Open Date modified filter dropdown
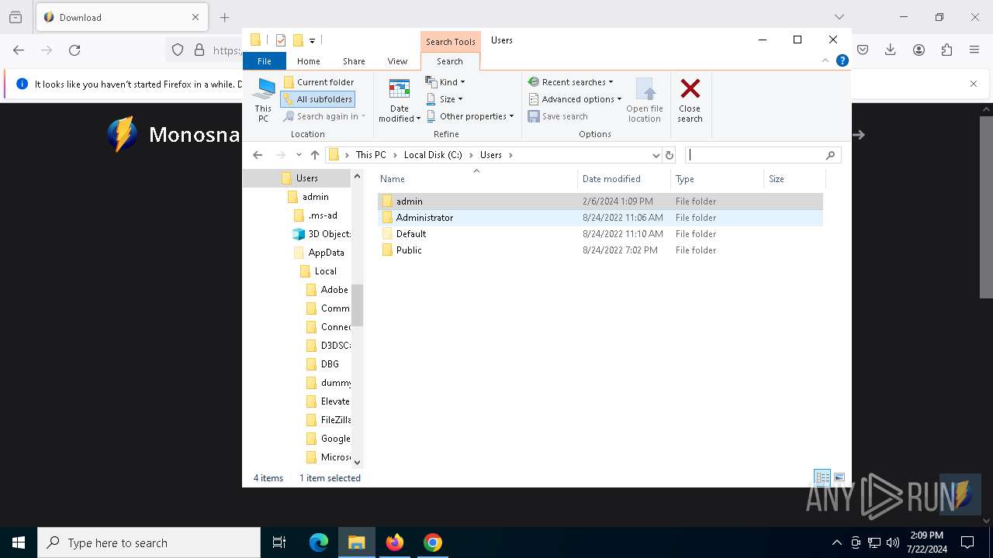 point(400,100)
